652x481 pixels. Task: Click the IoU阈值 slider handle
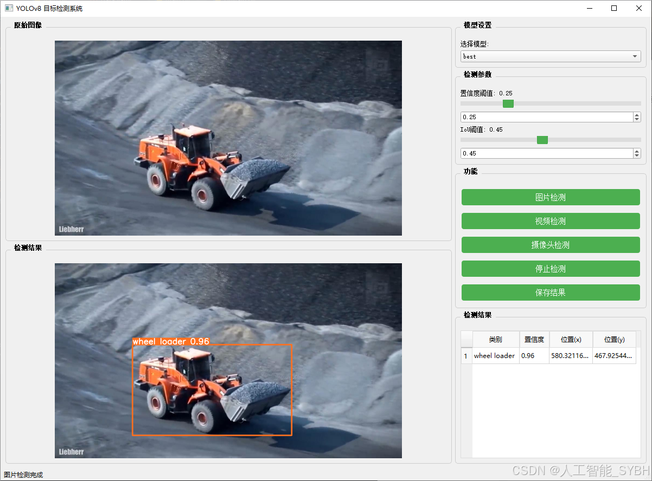(x=542, y=140)
